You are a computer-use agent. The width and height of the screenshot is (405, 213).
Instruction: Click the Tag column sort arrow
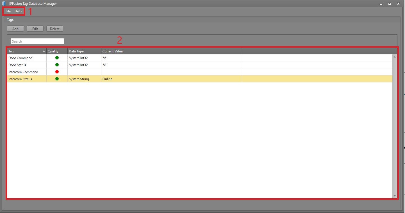(x=44, y=51)
